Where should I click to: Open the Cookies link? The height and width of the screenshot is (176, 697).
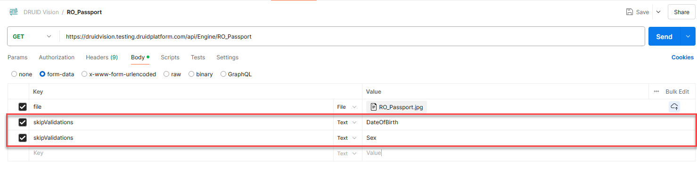[682, 57]
